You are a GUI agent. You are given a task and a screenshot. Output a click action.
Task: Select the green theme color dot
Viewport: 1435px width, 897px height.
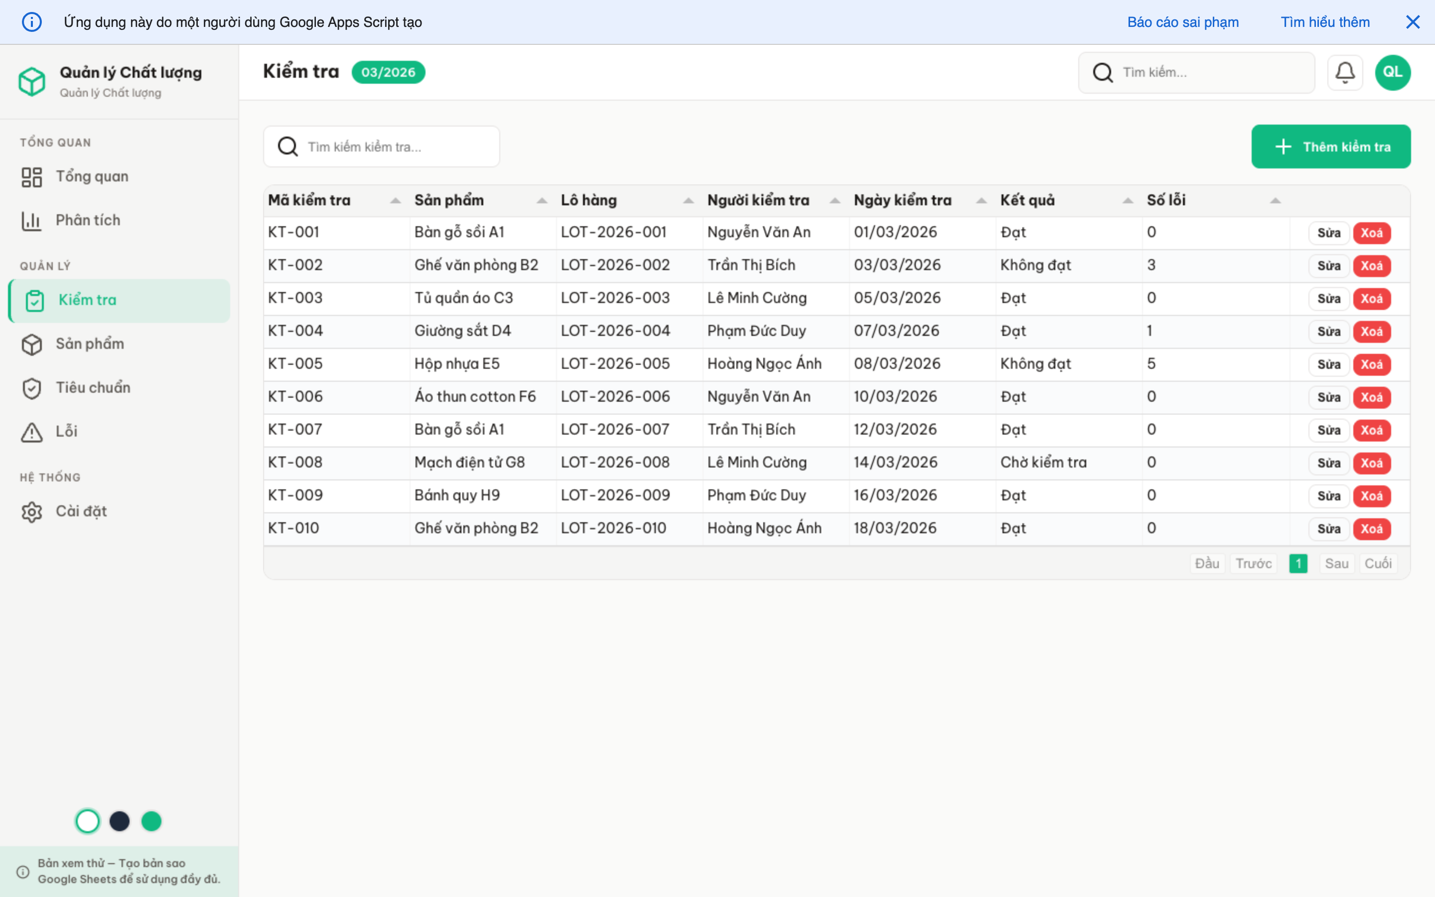[x=151, y=821]
